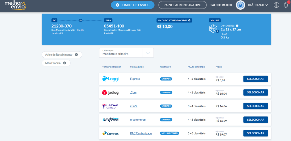291x141 pixels.
Task: Click origin postal code 21230-370
Action: click(61, 26)
